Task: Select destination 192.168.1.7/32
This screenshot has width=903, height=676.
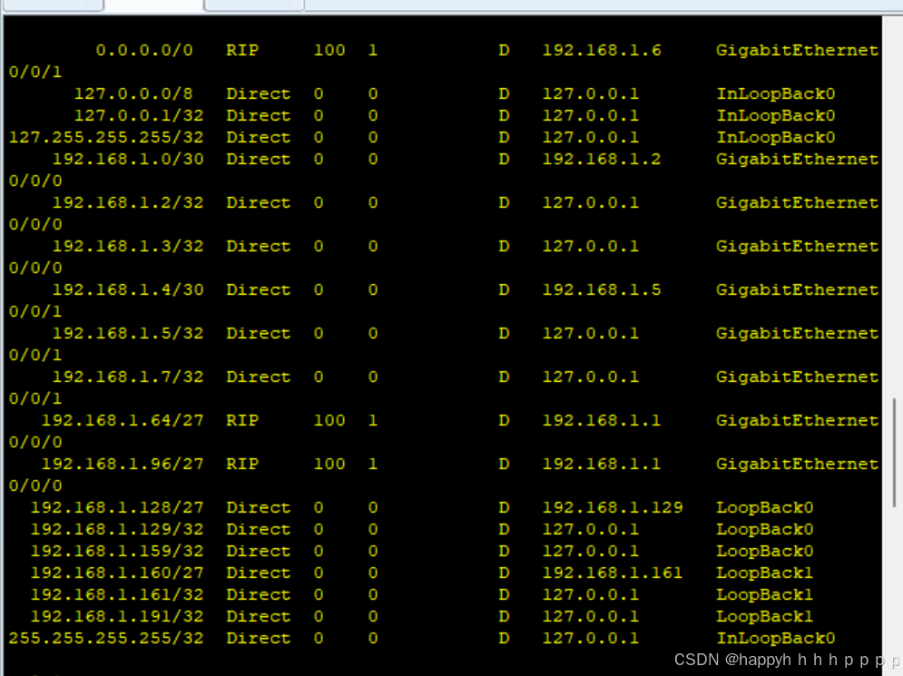Action: tap(128, 377)
